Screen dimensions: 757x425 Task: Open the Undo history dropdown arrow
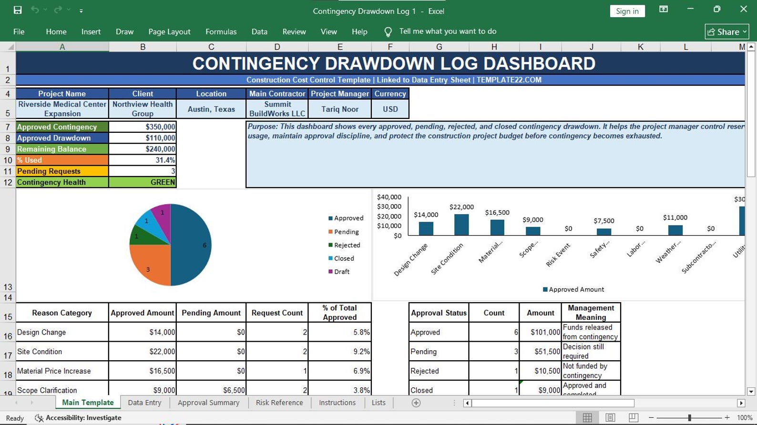coord(46,10)
